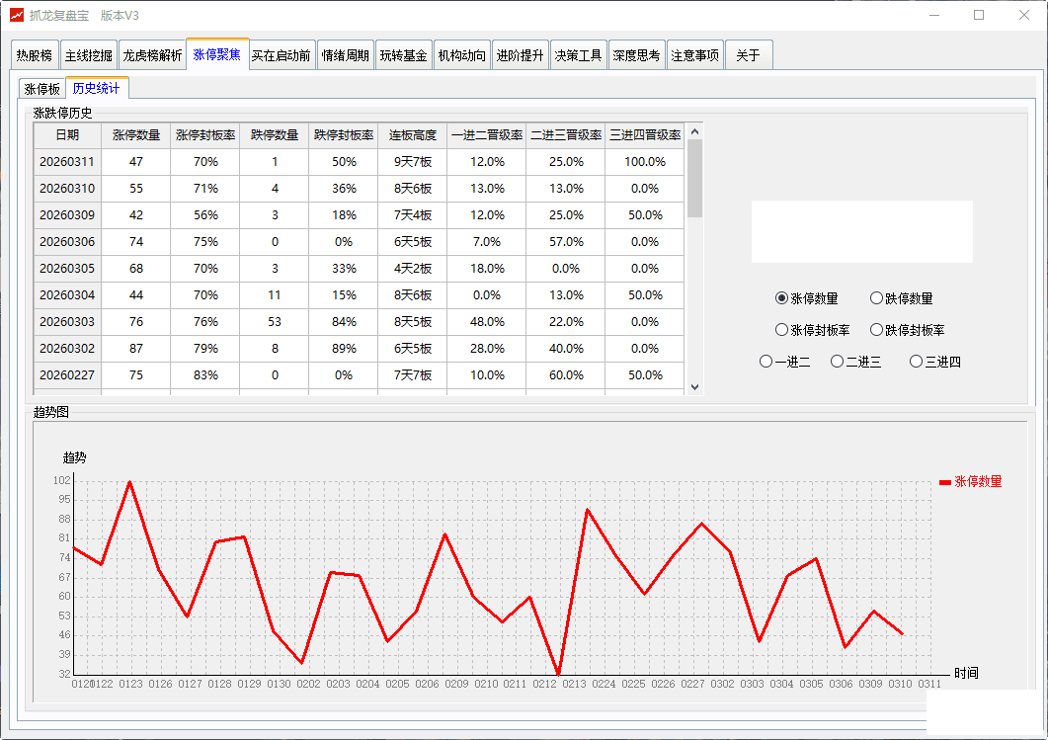Open the 龙虎榜解析 tab
This screenshot has width=1048, height=740.
pyautogui.click(x=152, y=55)
